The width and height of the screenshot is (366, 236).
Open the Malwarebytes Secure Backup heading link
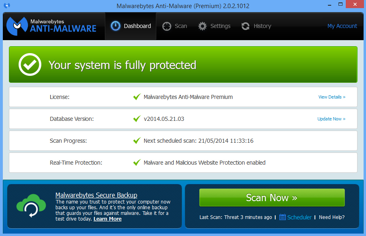pos(96,195)
